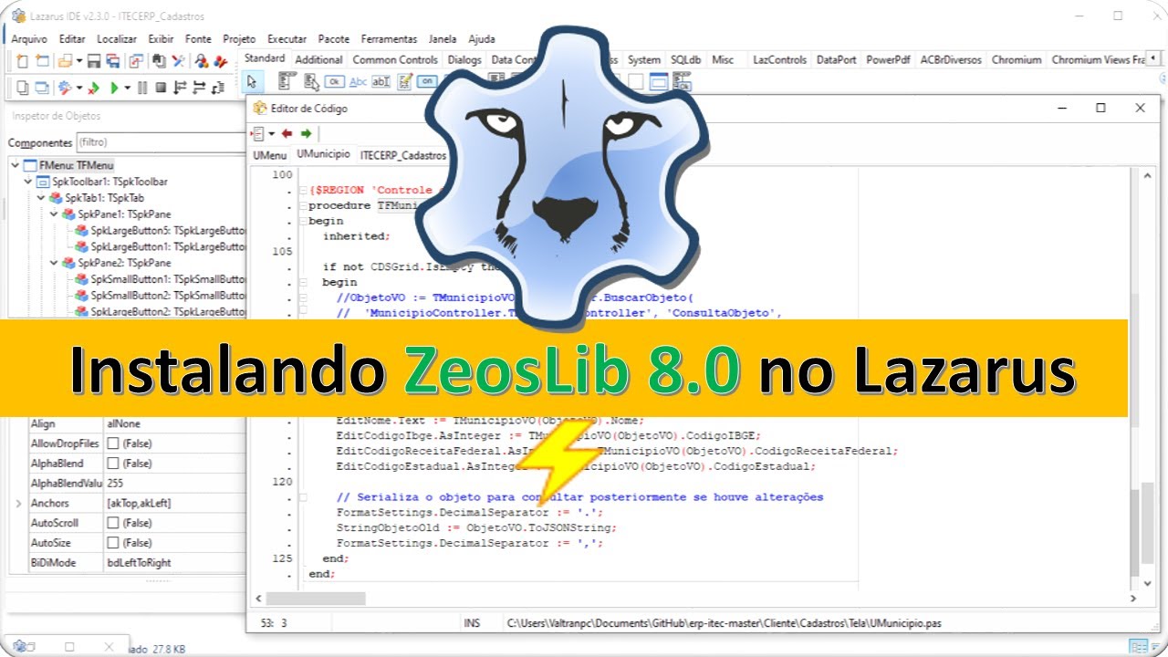Click the Stop execution square icon

point(161,88)
